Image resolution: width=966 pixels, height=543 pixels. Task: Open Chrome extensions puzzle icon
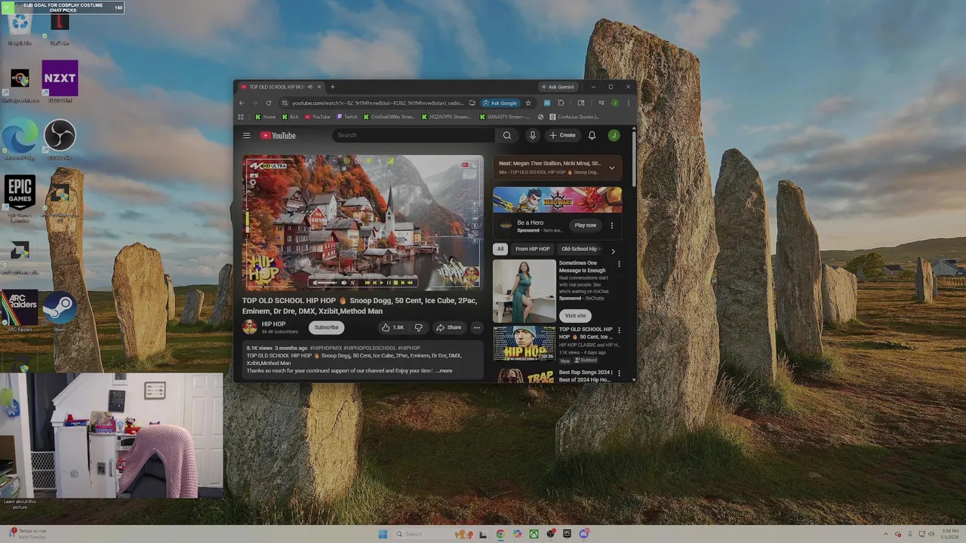click(x=561, y=103)
